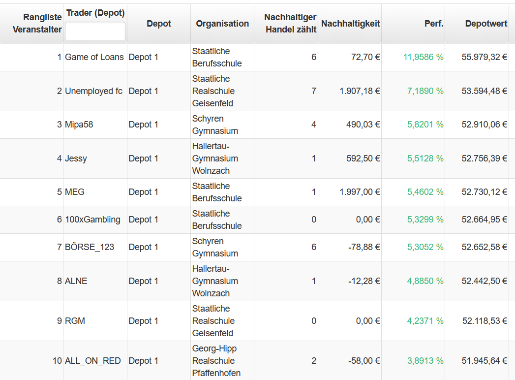Select the ALL_ON_RED trader name
The height and width of the screenshot is (380, 515).
(92, 361)
